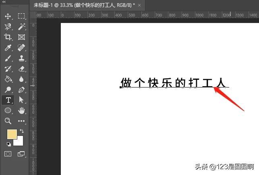
Task: Select the Eyedropper tool
Action: (x=8, y=48)
